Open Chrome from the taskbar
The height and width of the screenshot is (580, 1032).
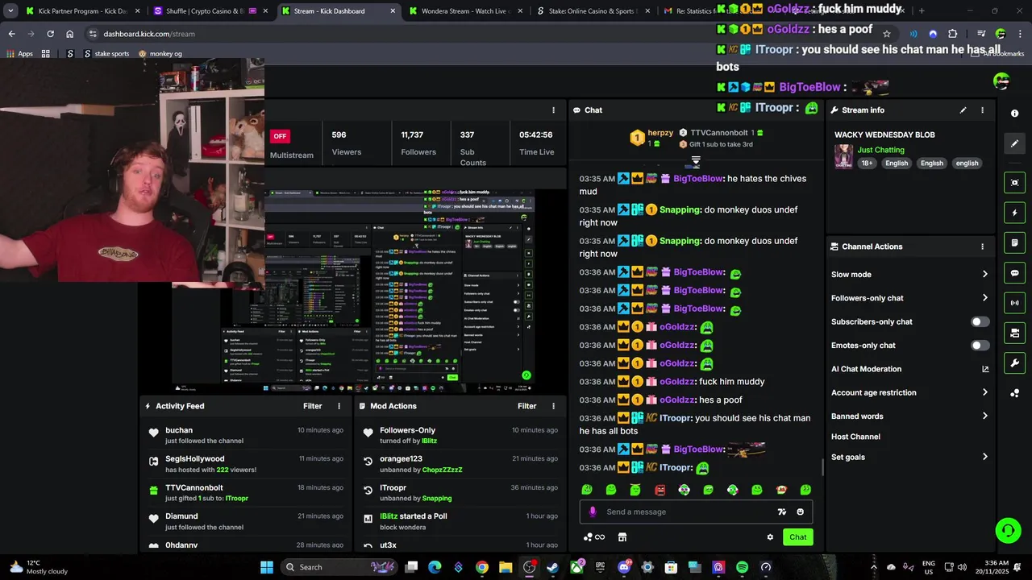point(481,567)
